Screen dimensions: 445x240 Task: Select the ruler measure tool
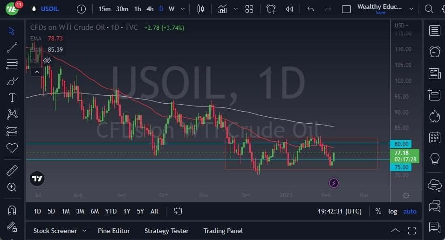click(x=12, y=171)
